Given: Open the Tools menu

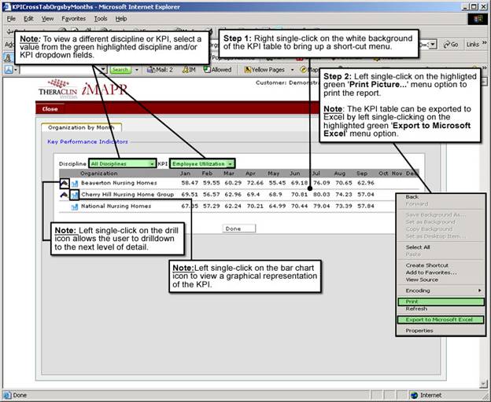Looking at the screenshot, I should (101, 18).
